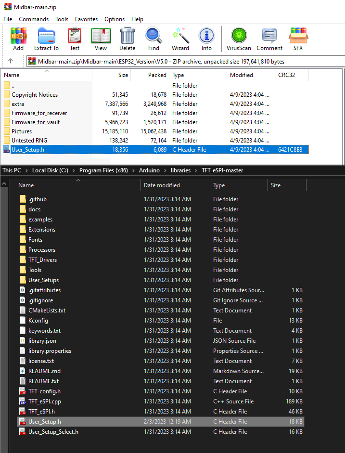Expand chevron after Program Files (x86)
This screenshot has height=453, width=345.
point(133,170)
